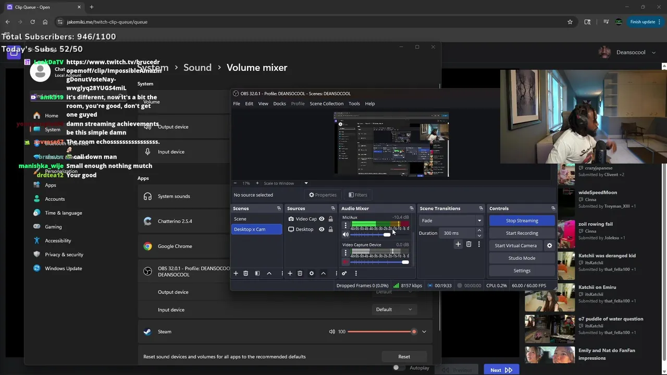Image resolution: width=667 pixels, height=375 pixels.
Task: Open Audio Mixer toolbar three-dot menu
Action: click(x=356, y=273)
